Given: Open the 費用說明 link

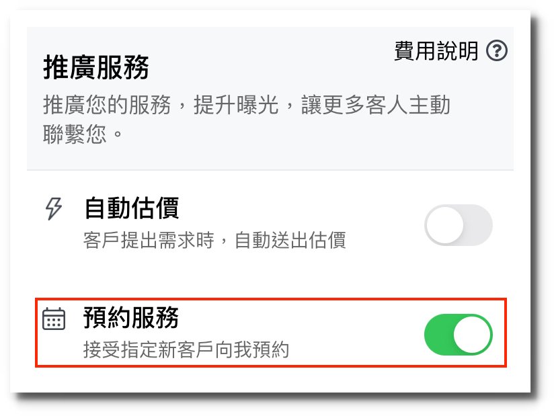Looking at the screenshot, I should click(436, 51).
